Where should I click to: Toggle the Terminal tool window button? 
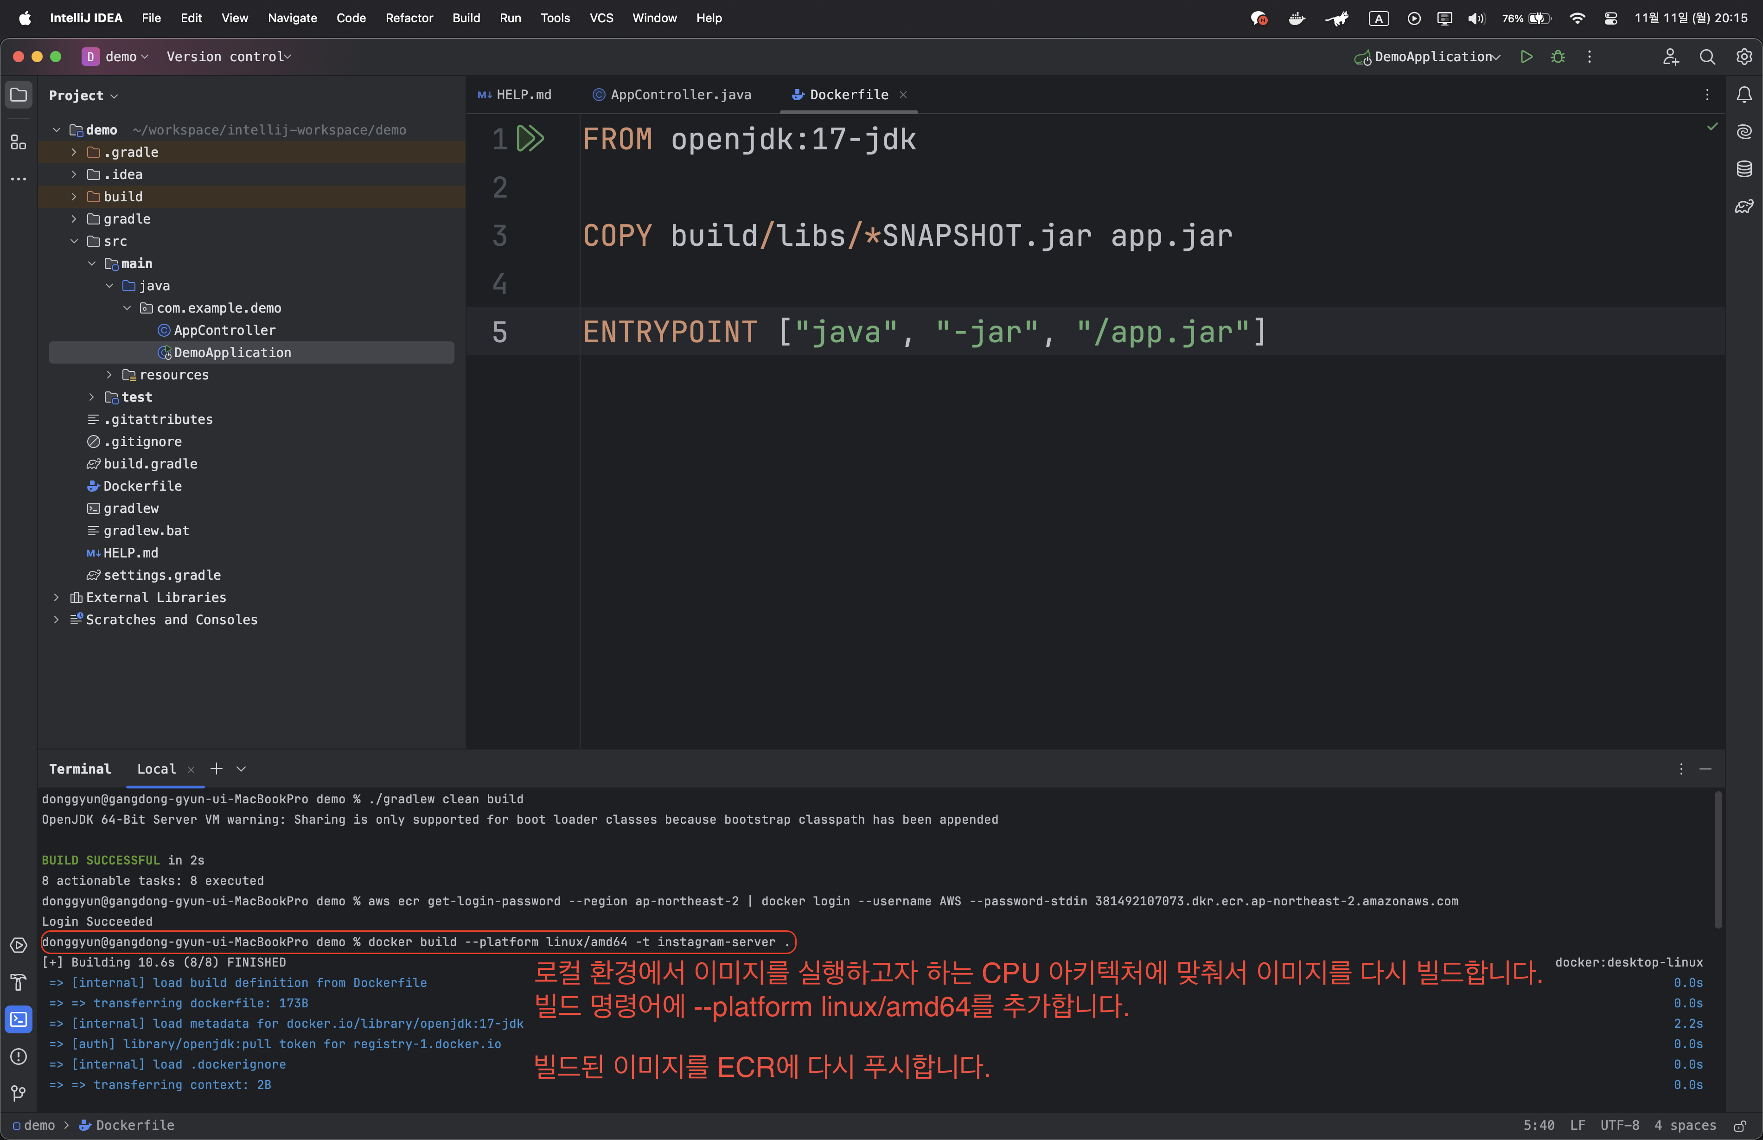19,1019
